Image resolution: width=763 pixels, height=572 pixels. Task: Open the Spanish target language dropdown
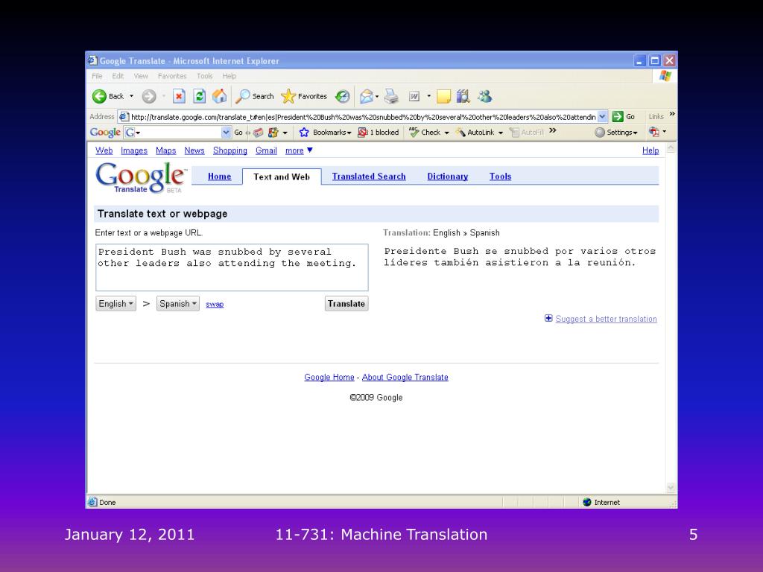coord(177,304)
